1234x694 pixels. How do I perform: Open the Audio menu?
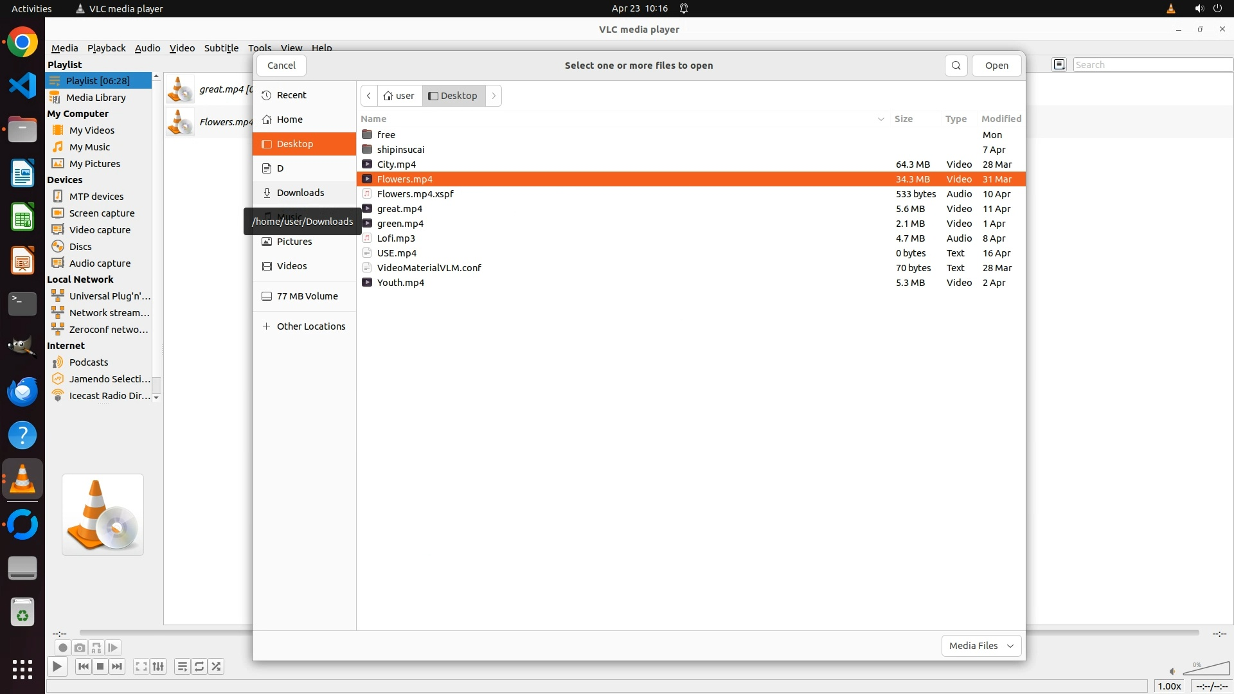coord(147,48)
